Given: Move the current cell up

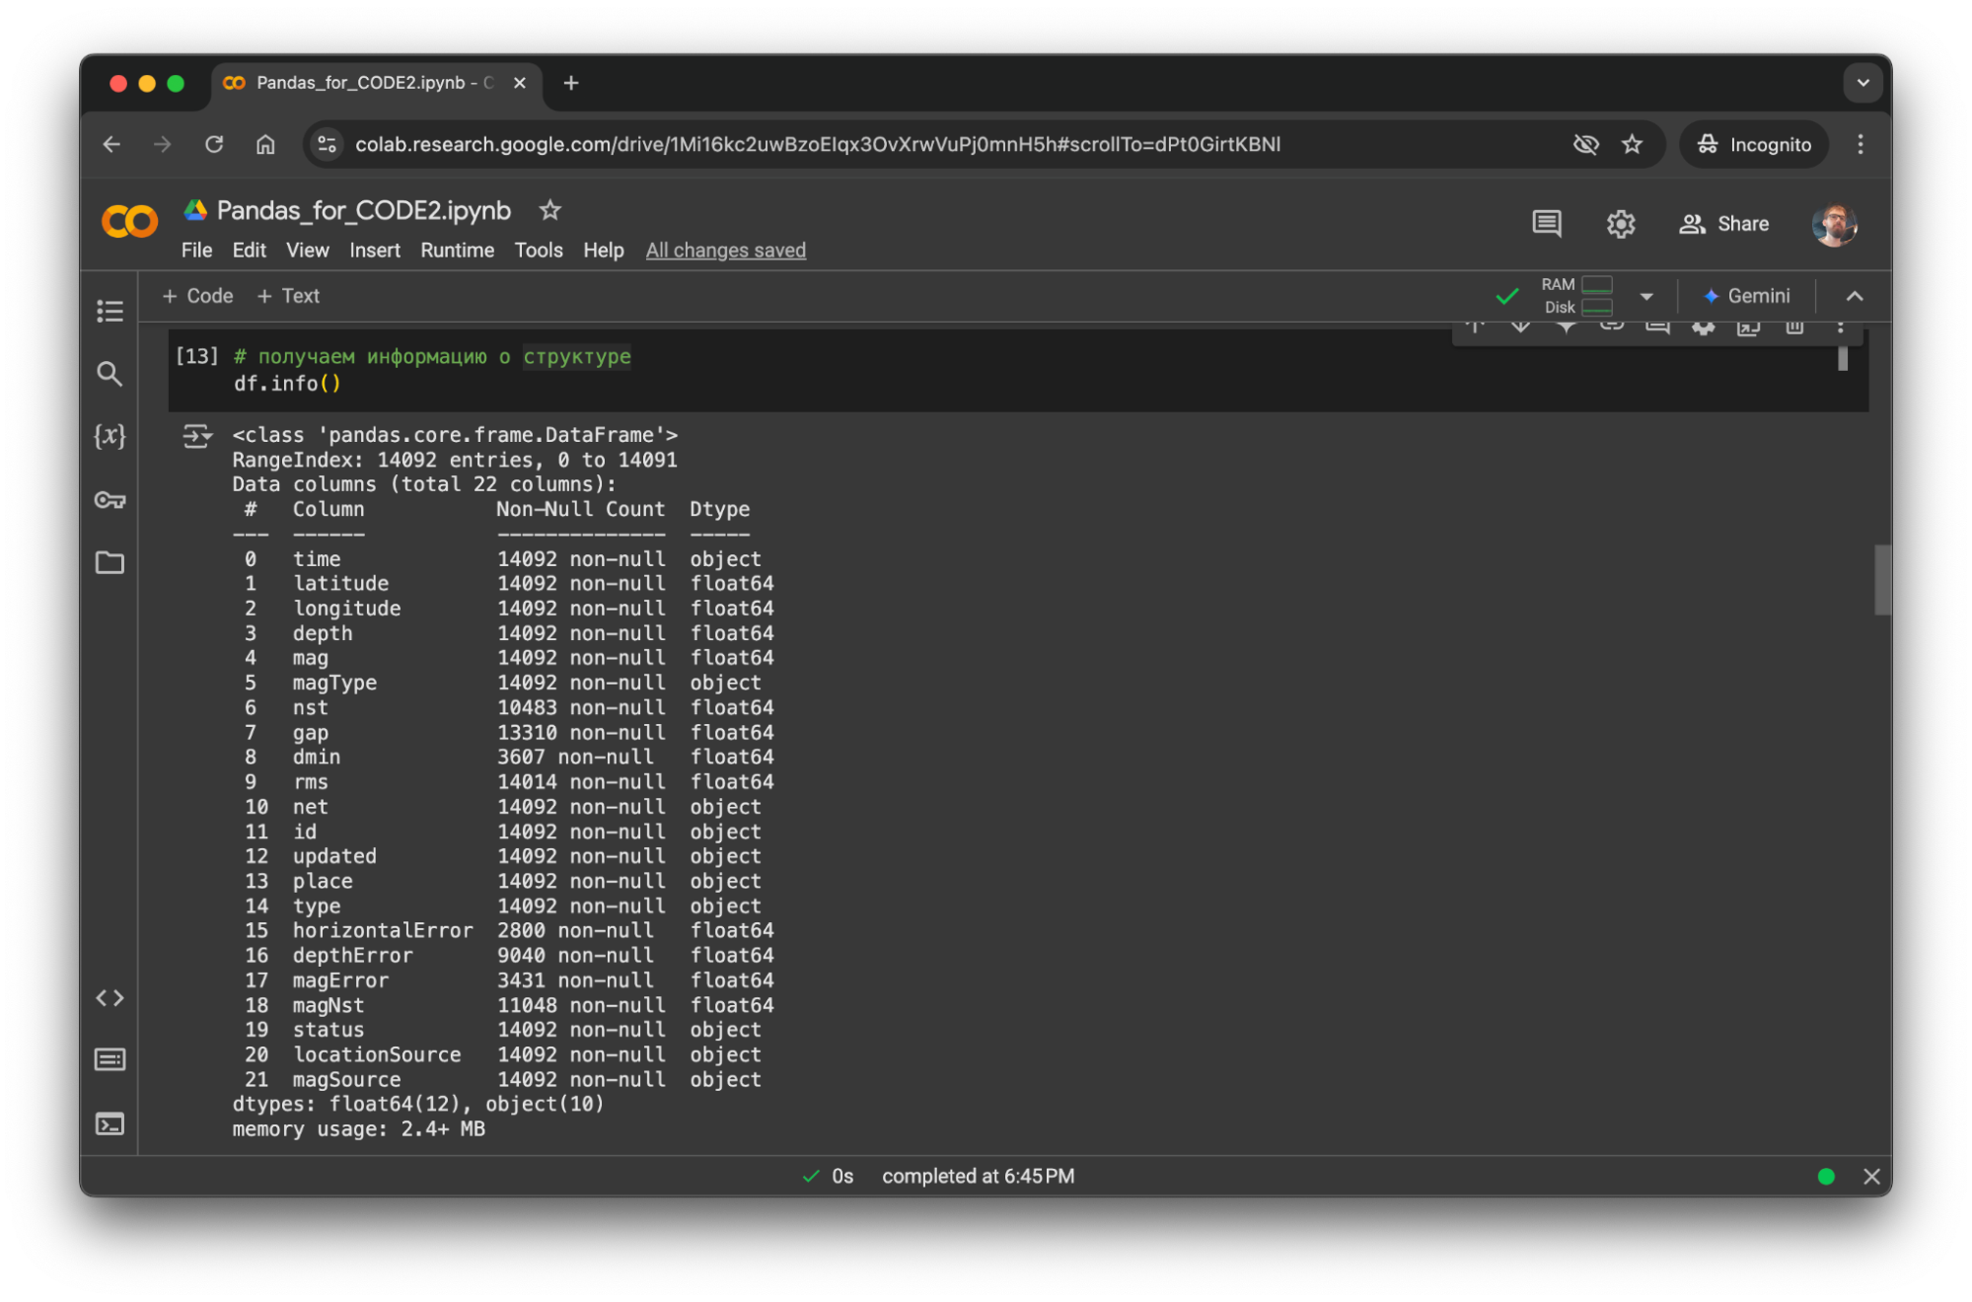Looking at the screenshot, I should pyautogui.click(x=1473, y=328).
